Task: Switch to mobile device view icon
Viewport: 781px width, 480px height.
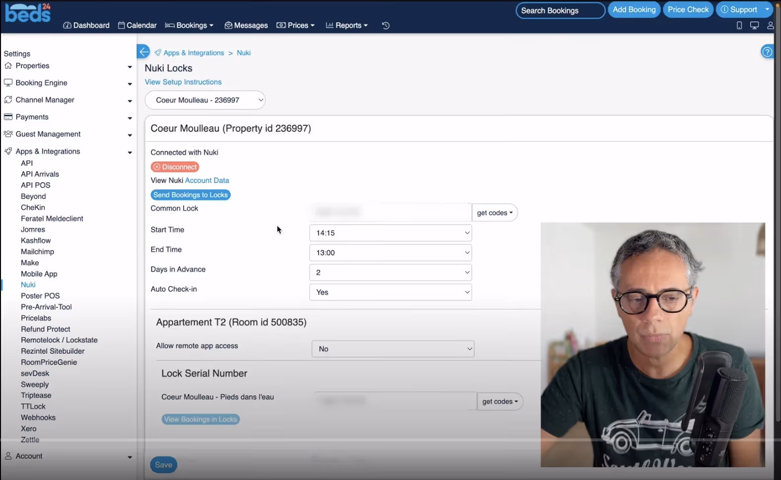Action: tap(739, 25)
